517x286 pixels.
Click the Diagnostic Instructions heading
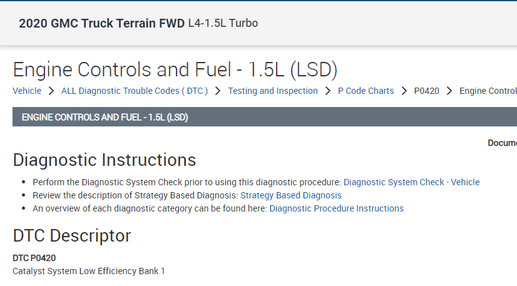click(105, 160)
